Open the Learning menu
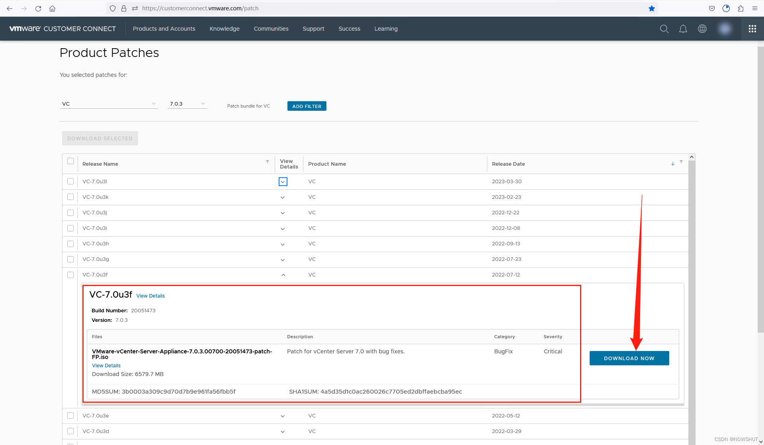This screenshot has height=445, width=764. pos(386,29)
